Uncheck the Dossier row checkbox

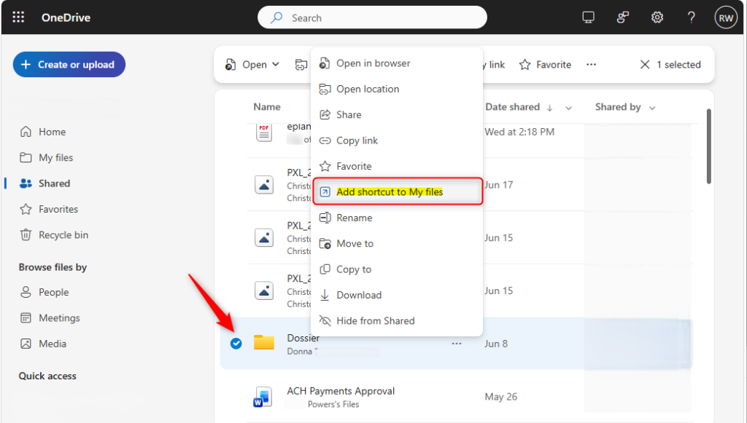236,343
